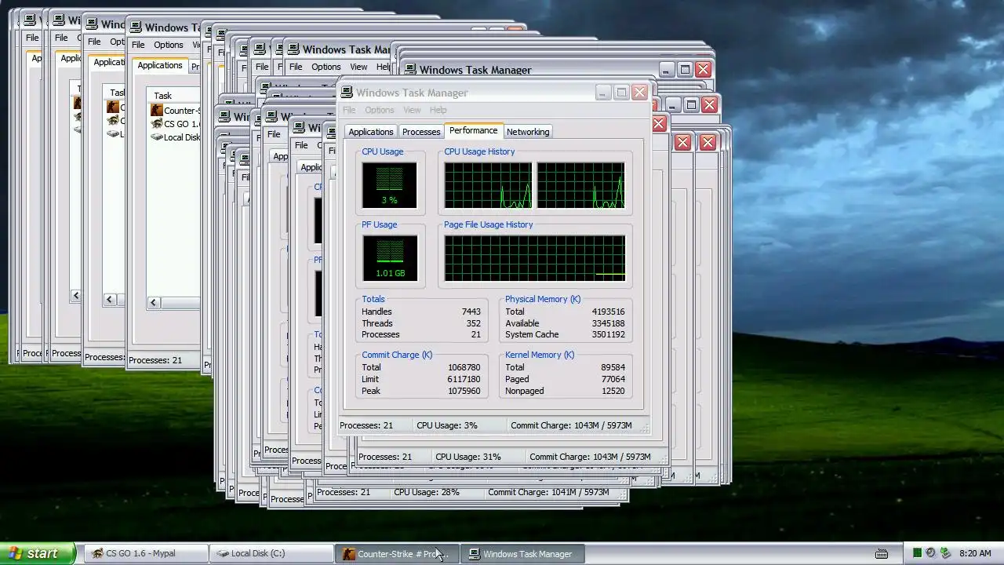Click the CPU Usage gauge showing 3 %
1004x565 pixels.
(389, 185)
